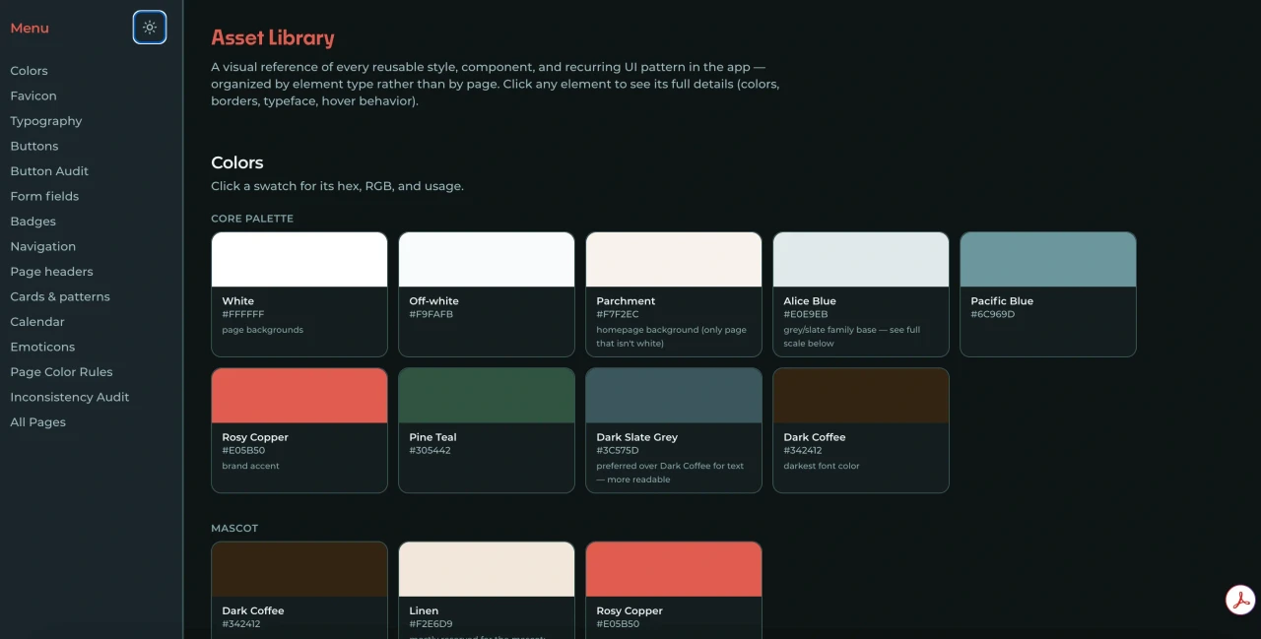Select the Off-white swatch card

pos(487,294)
